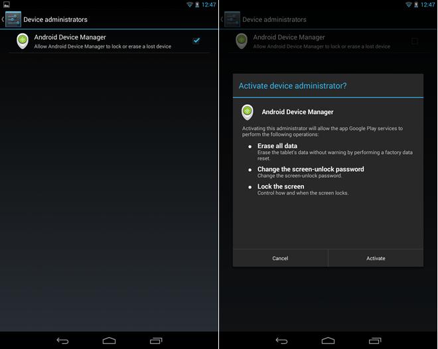
Task: Tap the Wi-Fi icon in the right status bar
Action: point(409,5)
